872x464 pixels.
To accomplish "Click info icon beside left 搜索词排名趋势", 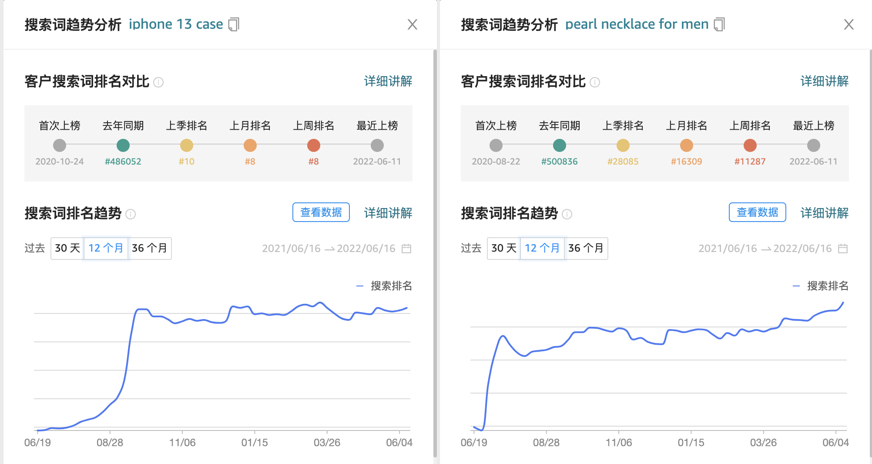I will (131, 214).
